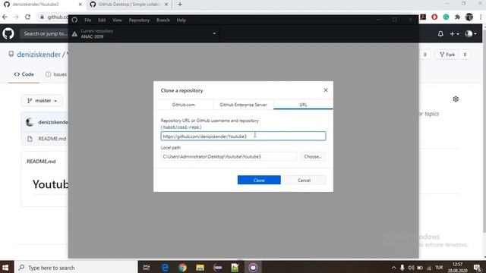Click the Choose... button for local path

(313, 157)
